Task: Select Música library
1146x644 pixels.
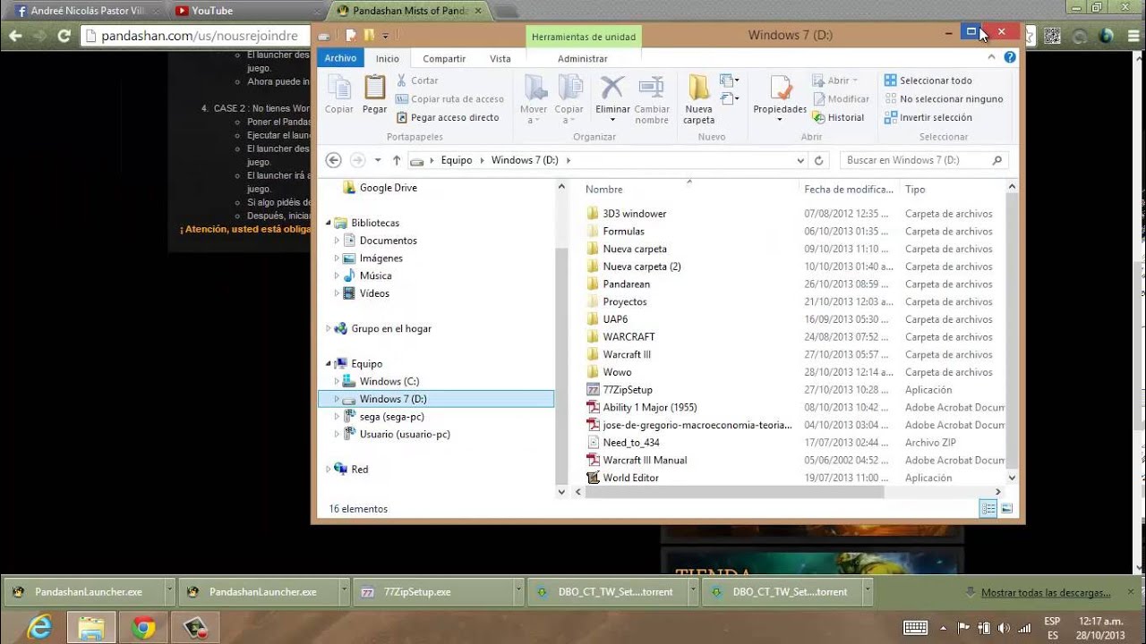Action: pyautogui.click(x=376, y=275)
